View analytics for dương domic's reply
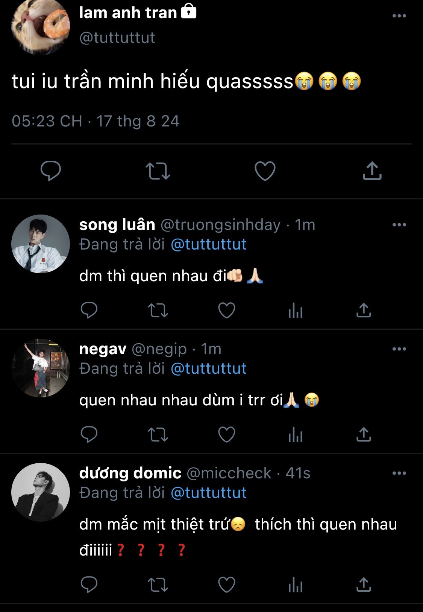423x612 pixels. tap(296, 585)
